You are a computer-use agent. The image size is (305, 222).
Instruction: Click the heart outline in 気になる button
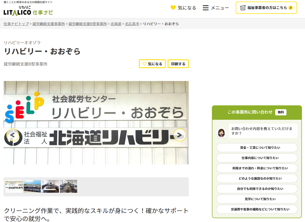point(144,64)
